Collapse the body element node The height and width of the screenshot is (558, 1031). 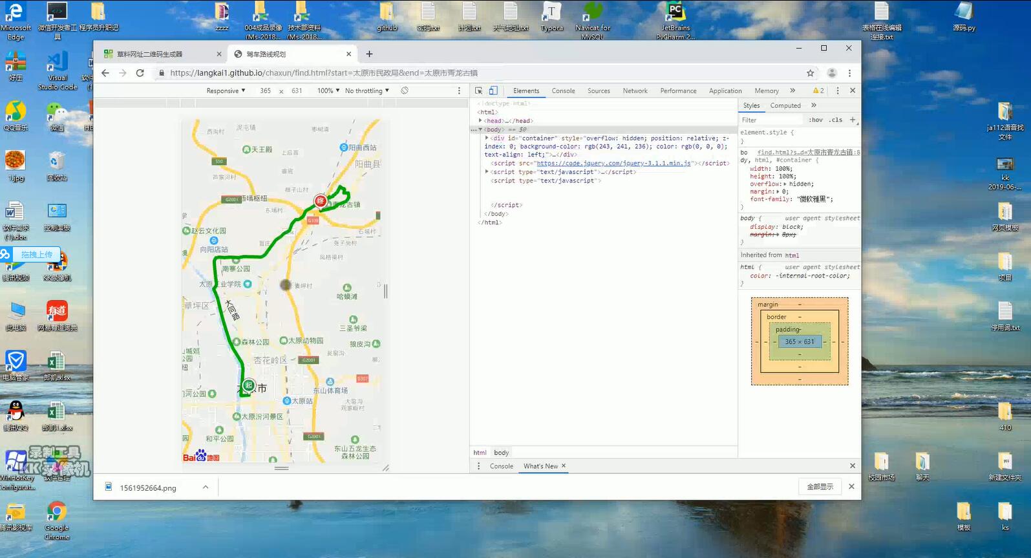click(480, 129)
